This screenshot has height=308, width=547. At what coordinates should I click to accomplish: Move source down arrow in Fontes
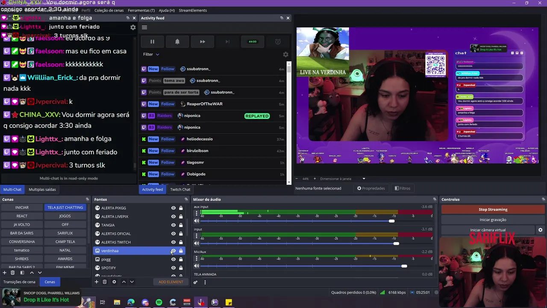coord(132,282)
